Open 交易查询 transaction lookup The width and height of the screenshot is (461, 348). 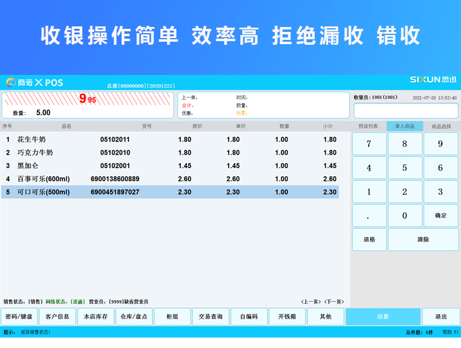pos(210,317)
